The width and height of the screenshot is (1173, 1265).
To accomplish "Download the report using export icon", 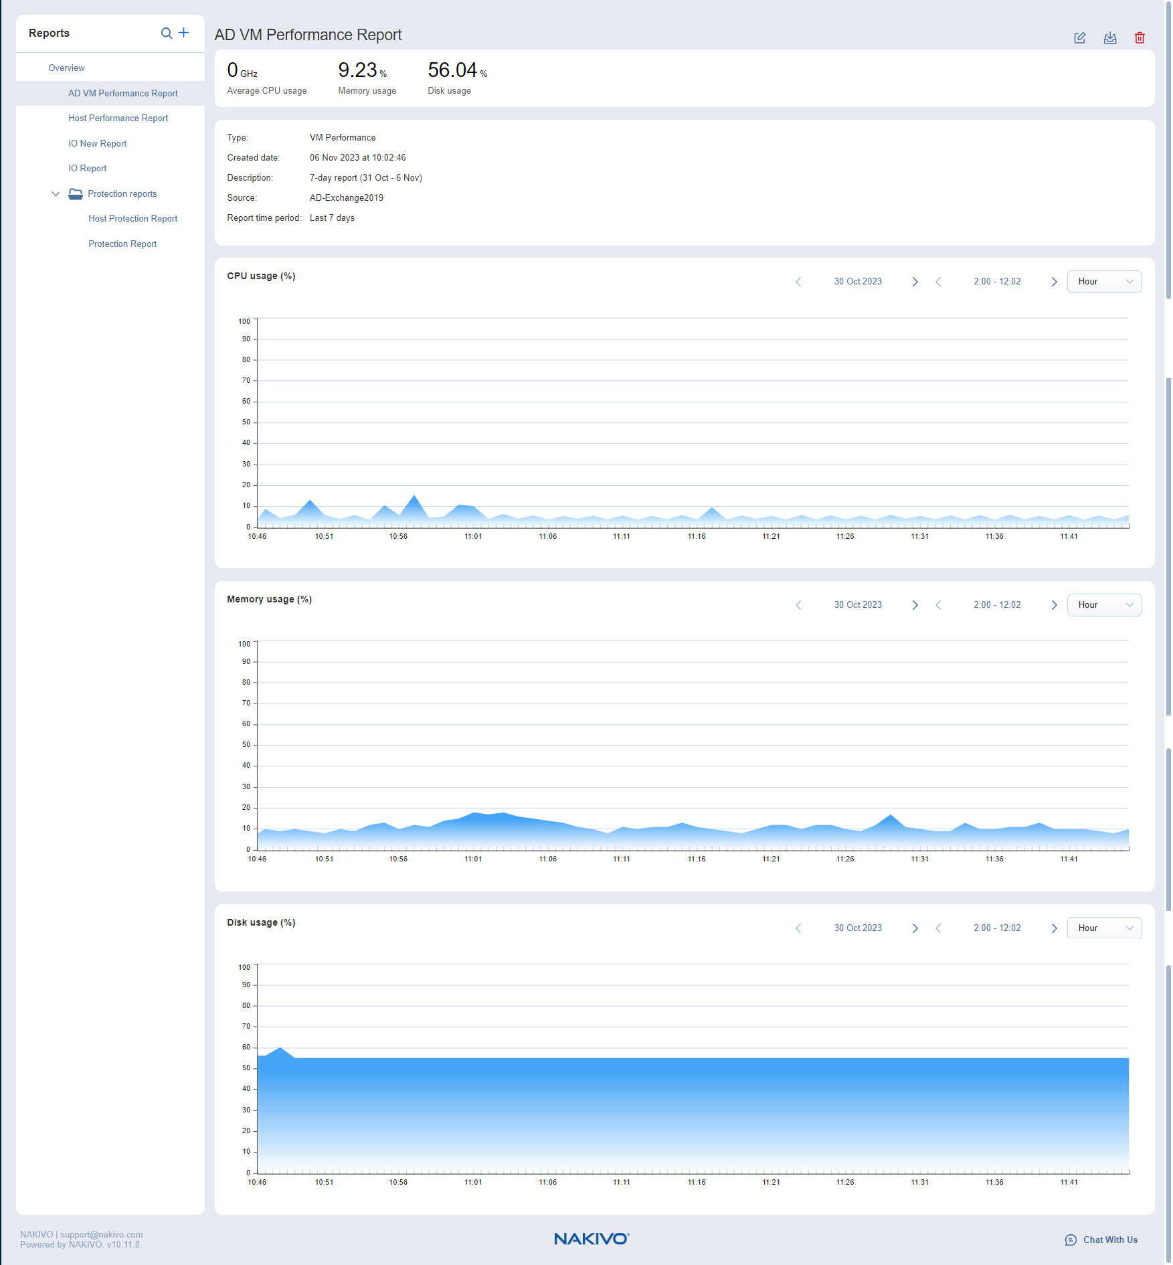I will click(1109, 38).
